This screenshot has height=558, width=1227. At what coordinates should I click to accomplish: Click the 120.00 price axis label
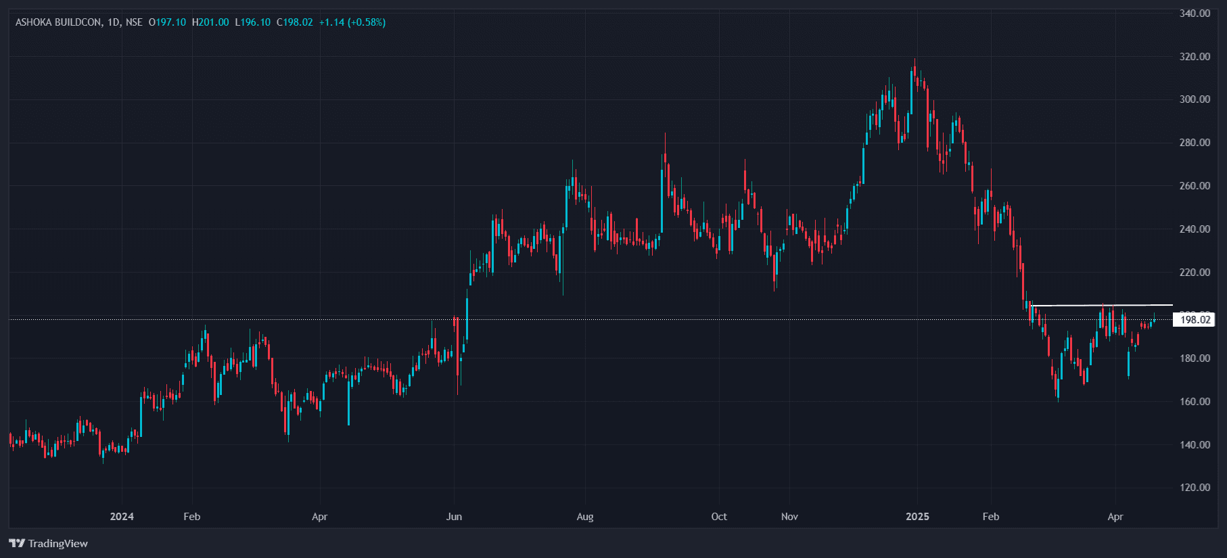[1195, 488]
